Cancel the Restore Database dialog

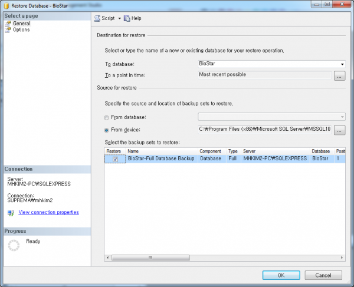[323, 275]
